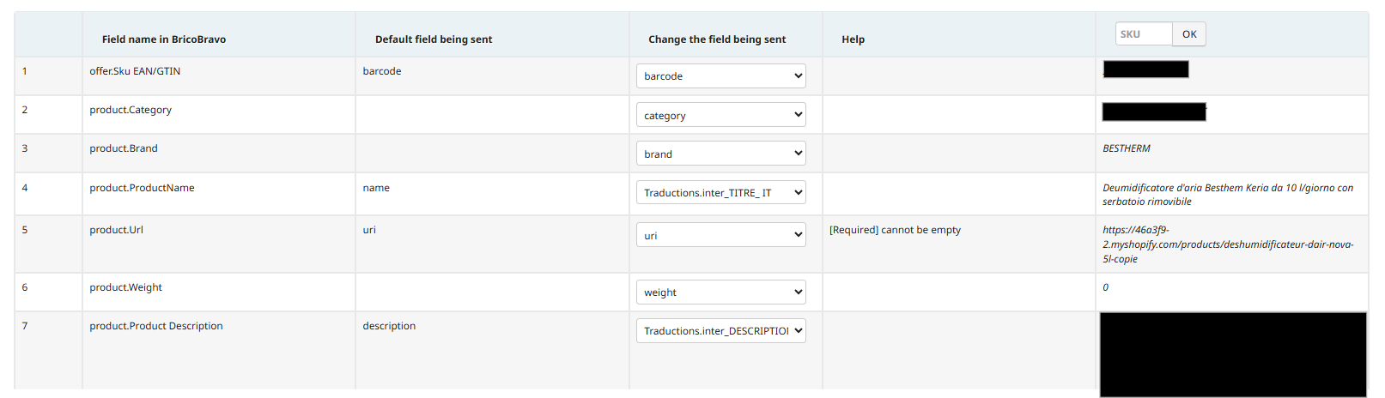Viewport: 1385px width, 398px height.
Task: Select the product.Category field name cell
Action: 131,110
